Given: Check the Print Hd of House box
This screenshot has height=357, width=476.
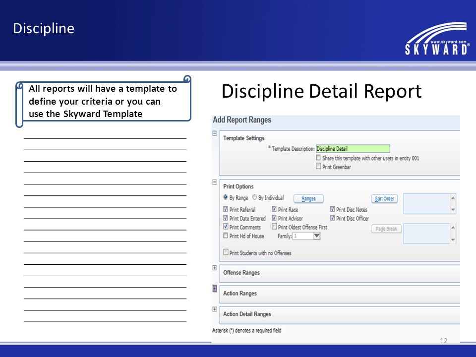Looking at the screenshot, I should (x=226, y=235).
